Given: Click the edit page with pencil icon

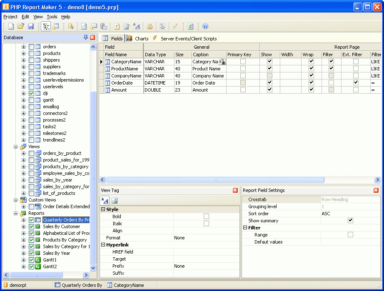Looking at the screenshot, I should [x=127, y=26].
